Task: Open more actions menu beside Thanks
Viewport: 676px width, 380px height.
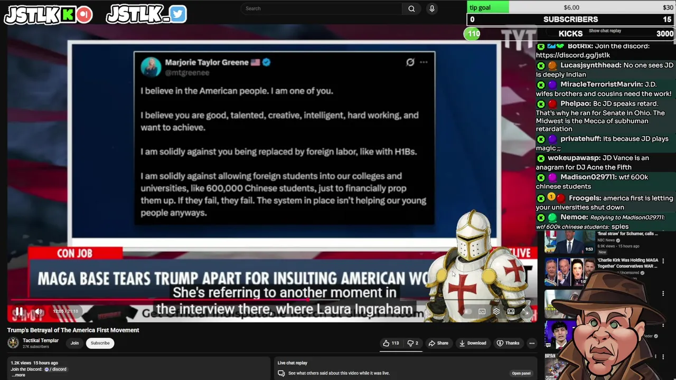Action: 532,343
